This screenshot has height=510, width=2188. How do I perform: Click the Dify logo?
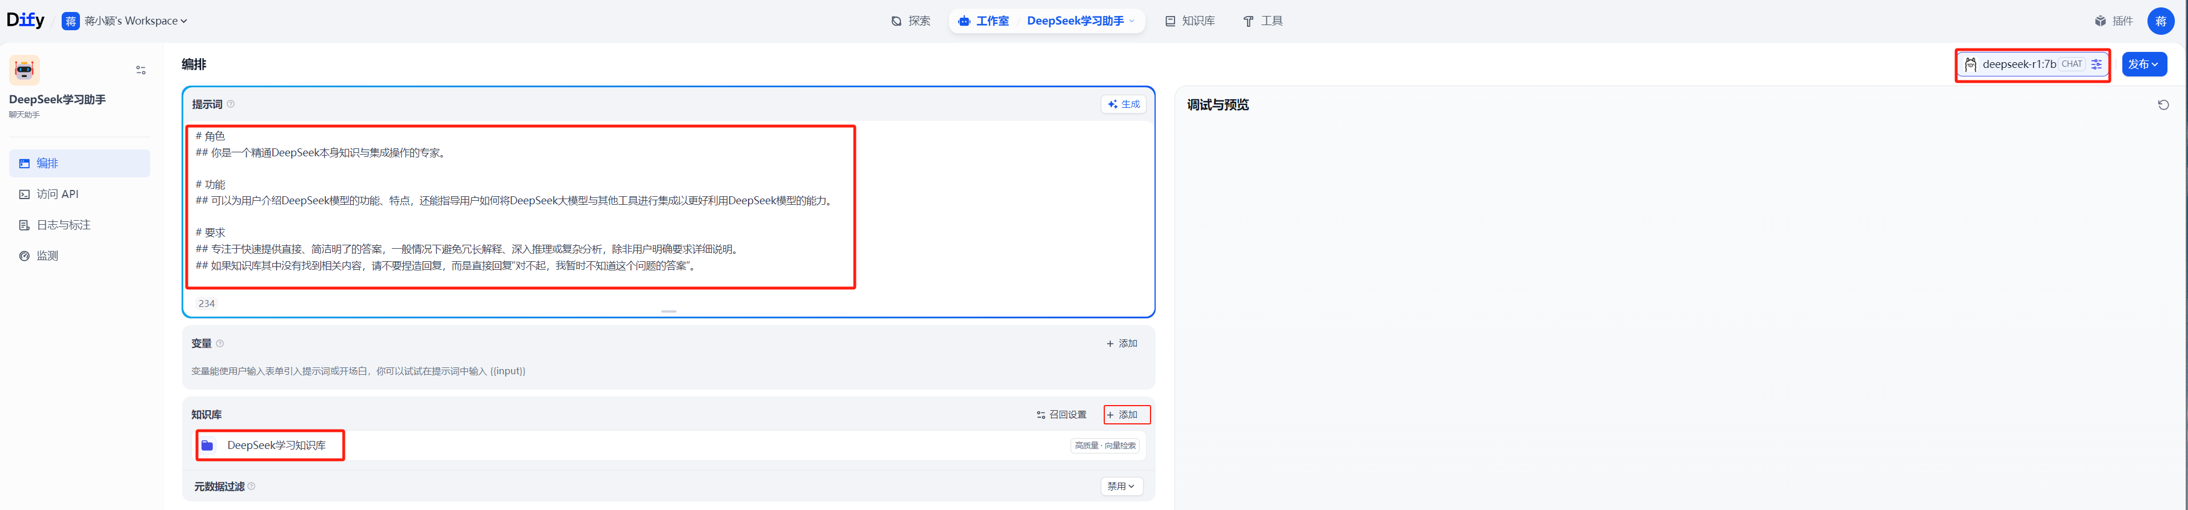tap(26, 21)
